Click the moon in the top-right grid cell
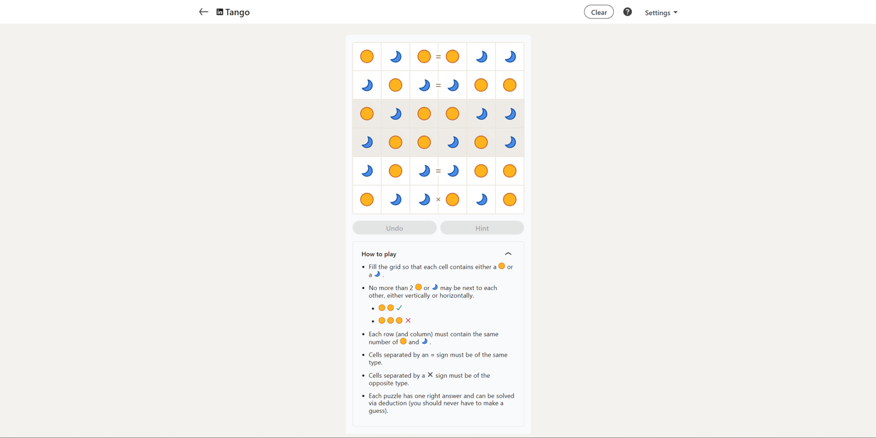 [x=510, y=56]
